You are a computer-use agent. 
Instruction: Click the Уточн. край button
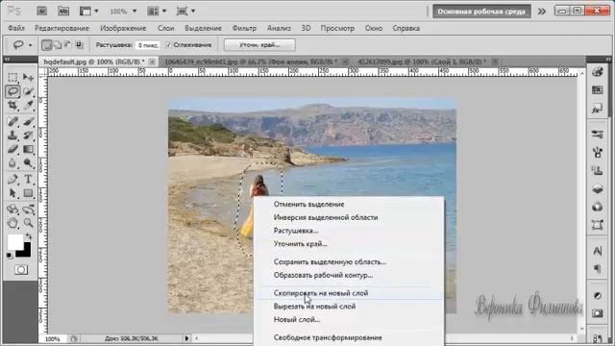click(x=259, y=45)
